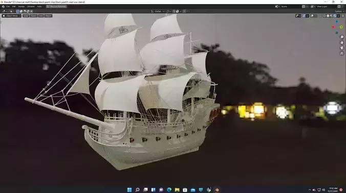Open the Window menu
The width and height of the screenshot is (346, 193).
tap(31, 6)
